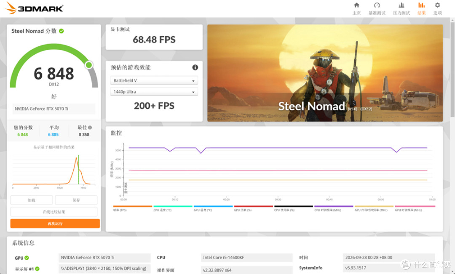Toggle the yellow GPU 内存时钟频率 (MHz) legend entry

(374, 208)
